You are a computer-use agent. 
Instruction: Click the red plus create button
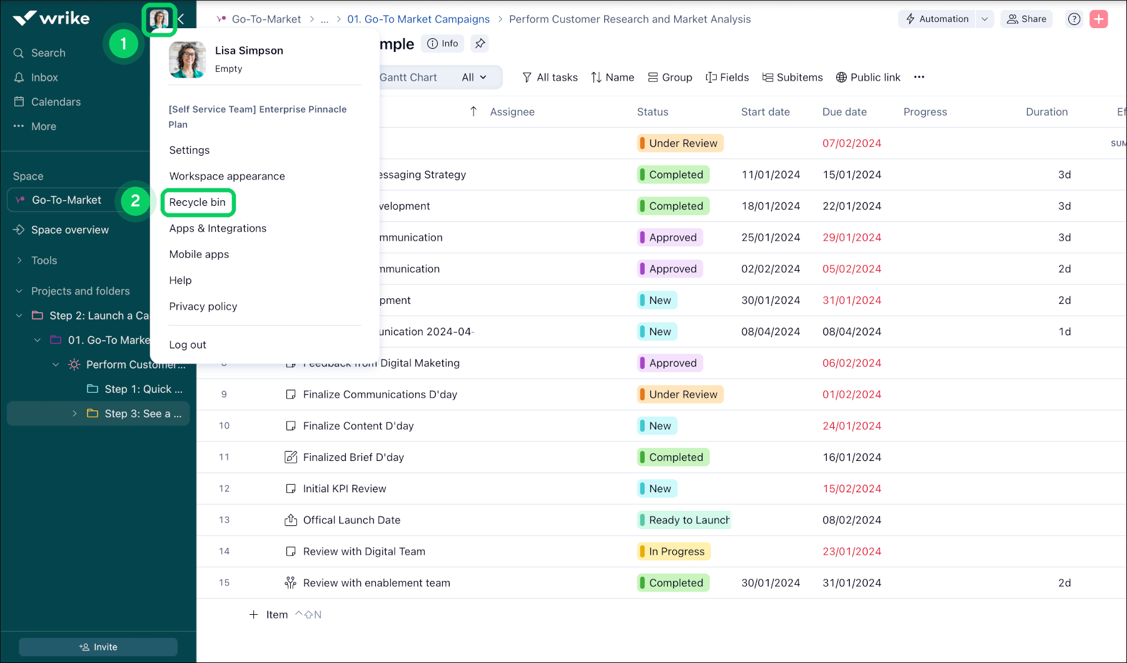click(x=1098, y=19)
